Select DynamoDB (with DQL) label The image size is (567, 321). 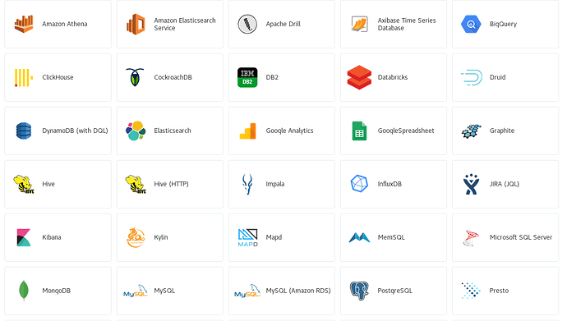(x=76, y=131)
